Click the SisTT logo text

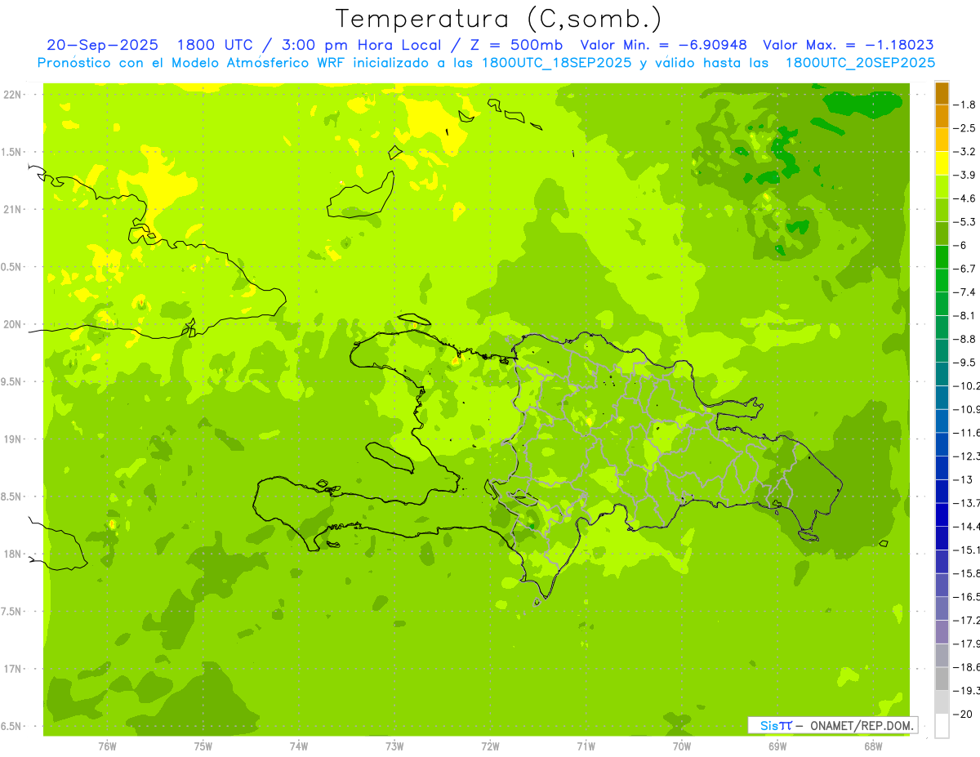(775, 725)
